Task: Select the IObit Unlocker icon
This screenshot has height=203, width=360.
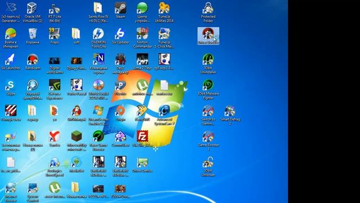Action: pyautogui.click(x=208, y=167)
